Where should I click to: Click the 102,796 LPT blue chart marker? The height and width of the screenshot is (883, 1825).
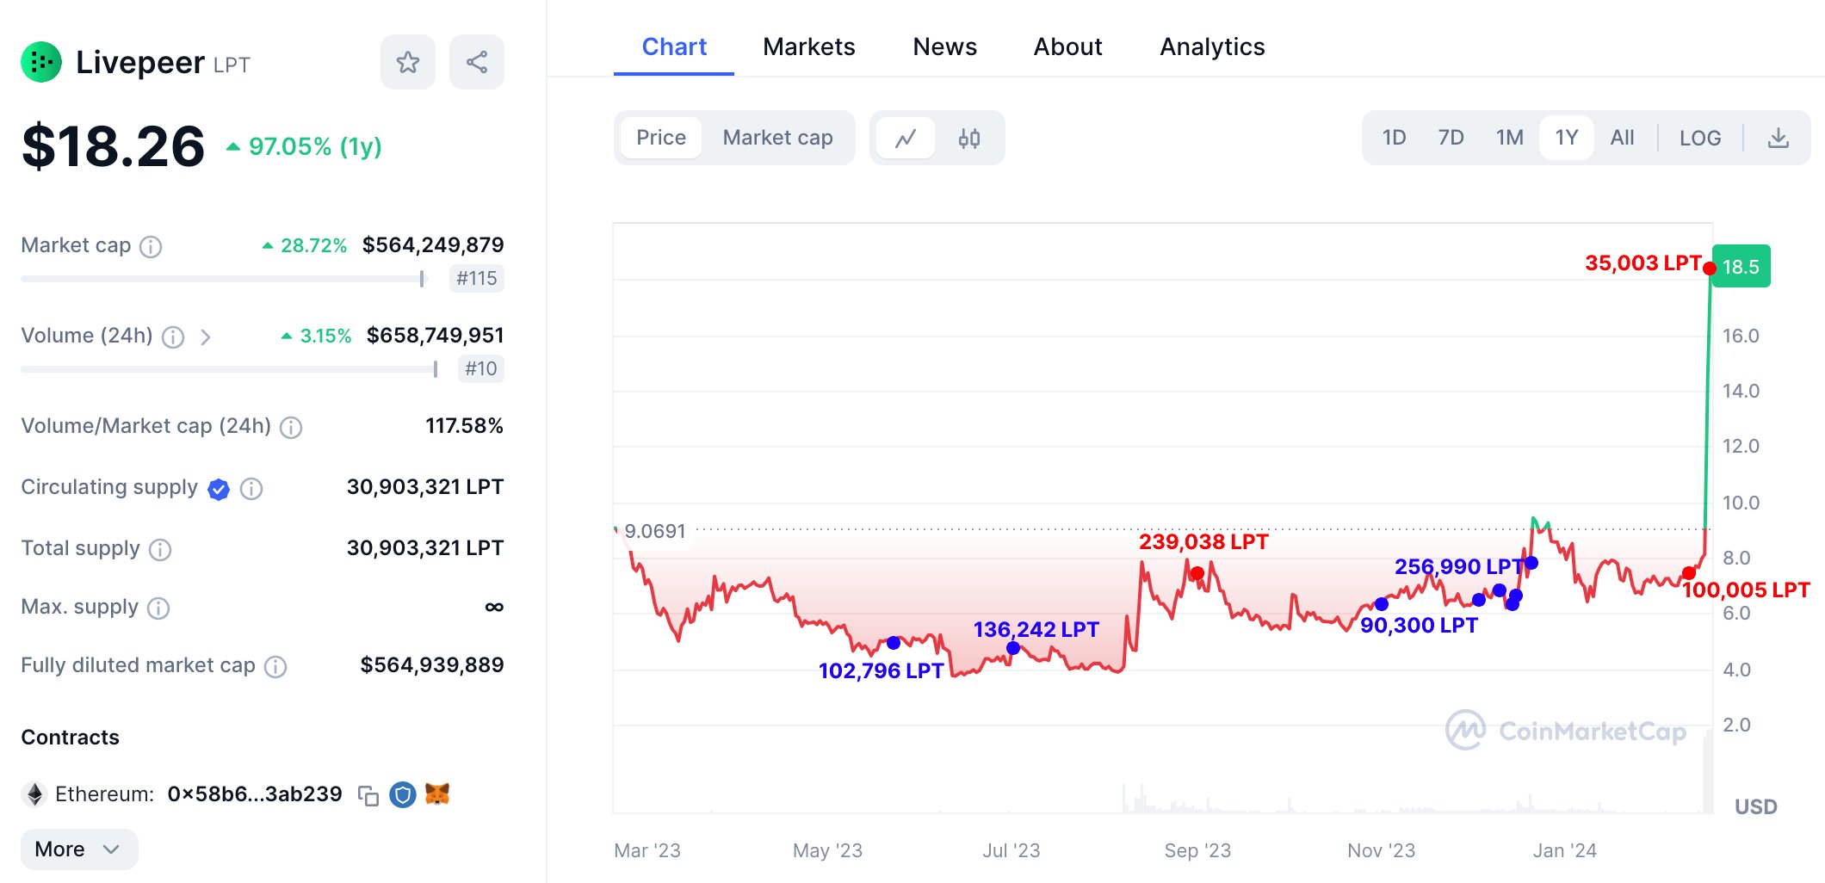[894, 643]
